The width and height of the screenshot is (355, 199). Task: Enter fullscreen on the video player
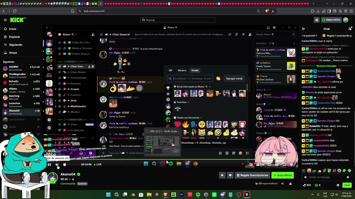(284, 164)
